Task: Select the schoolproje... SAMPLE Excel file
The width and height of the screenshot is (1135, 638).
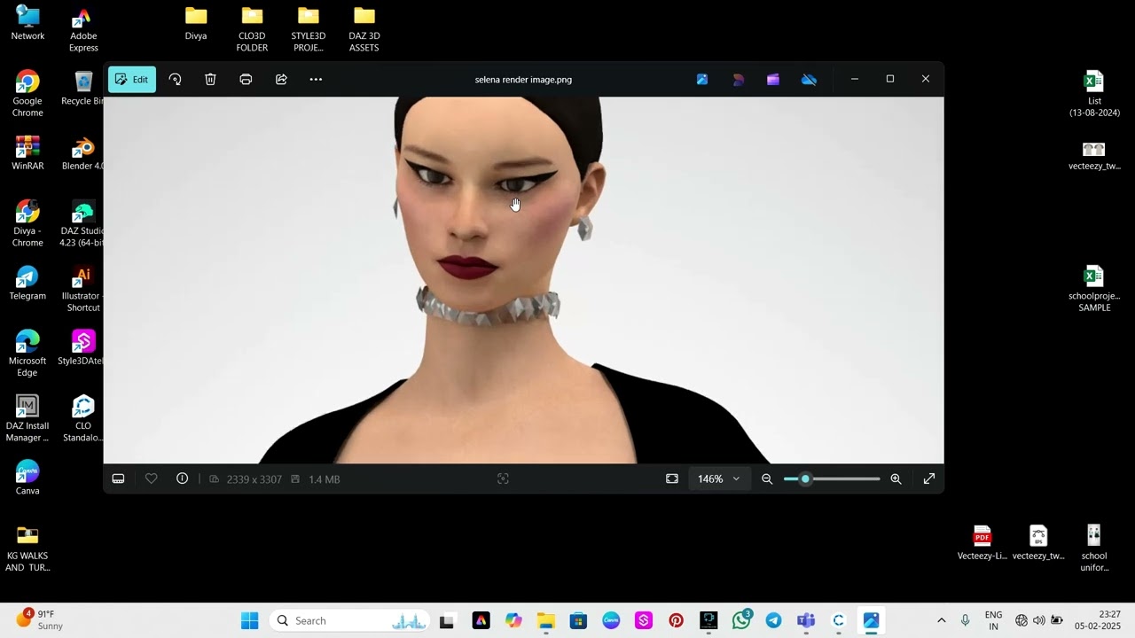Action: (x=1094, y=289)
